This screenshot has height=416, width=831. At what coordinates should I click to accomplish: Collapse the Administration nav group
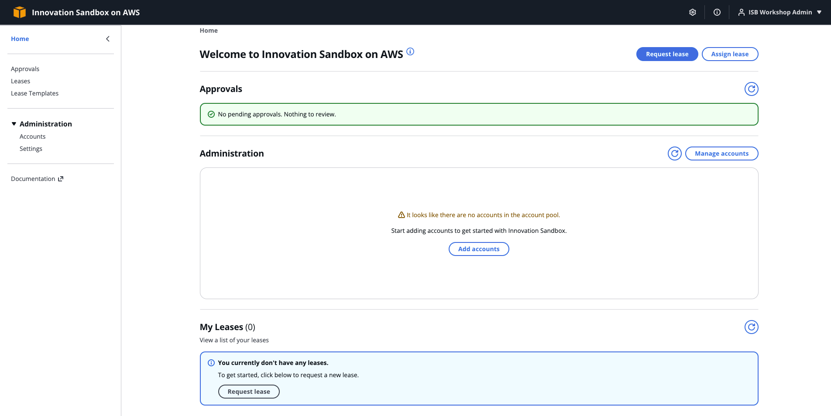tap(14, 124)
